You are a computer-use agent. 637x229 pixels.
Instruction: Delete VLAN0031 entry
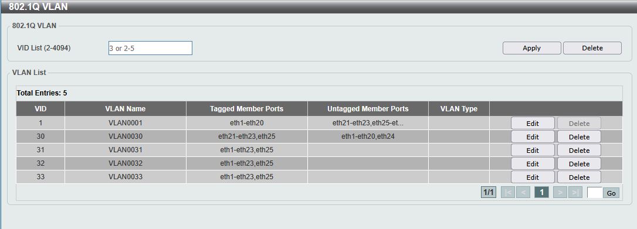(580, 150)
